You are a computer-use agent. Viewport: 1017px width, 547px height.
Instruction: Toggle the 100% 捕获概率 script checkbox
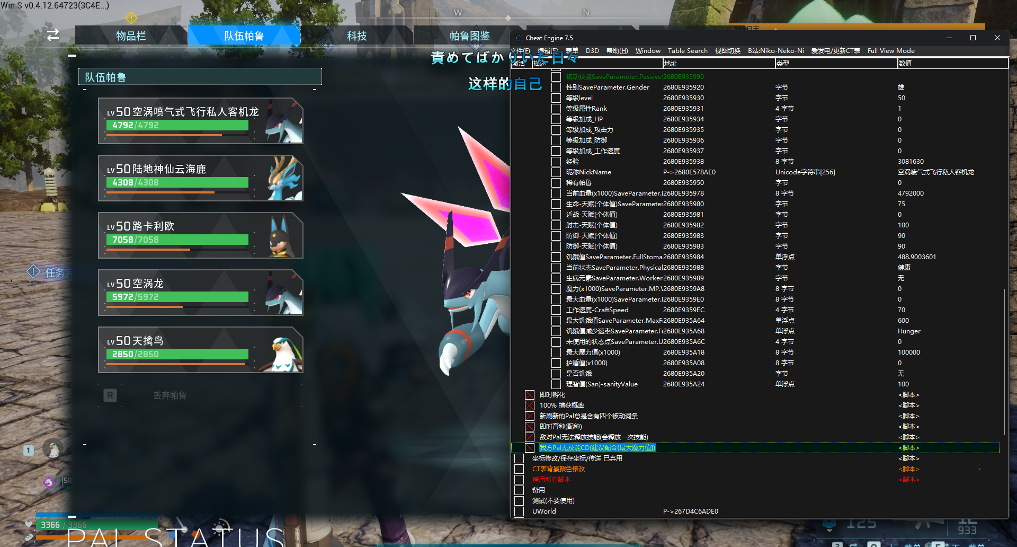(x=530, y=405)
